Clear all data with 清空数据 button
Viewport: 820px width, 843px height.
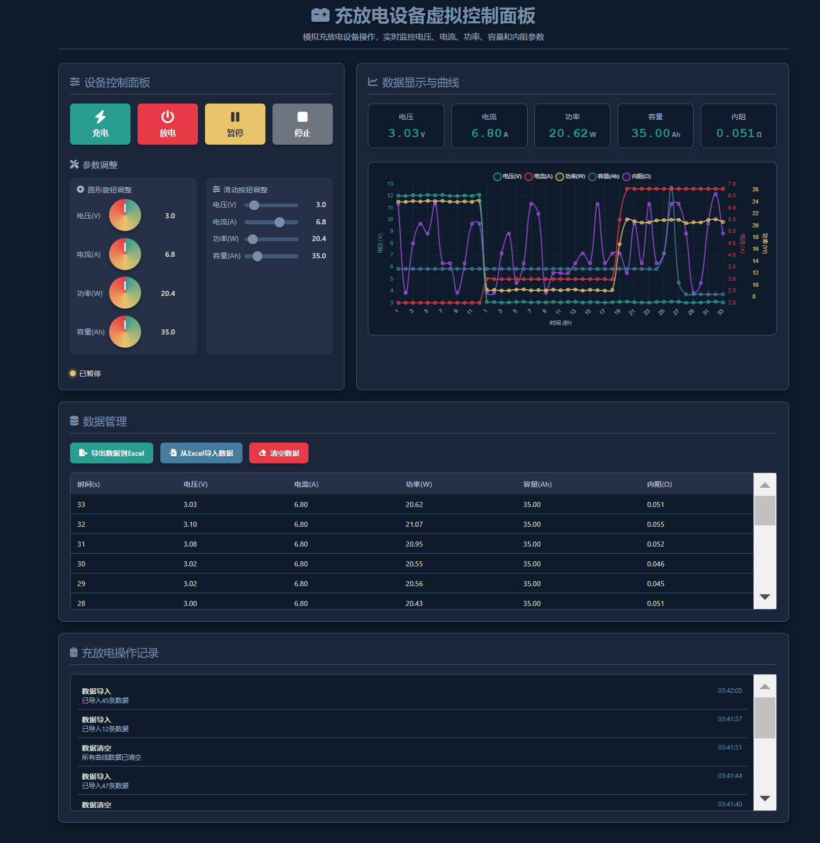click(x=279, y=453)
